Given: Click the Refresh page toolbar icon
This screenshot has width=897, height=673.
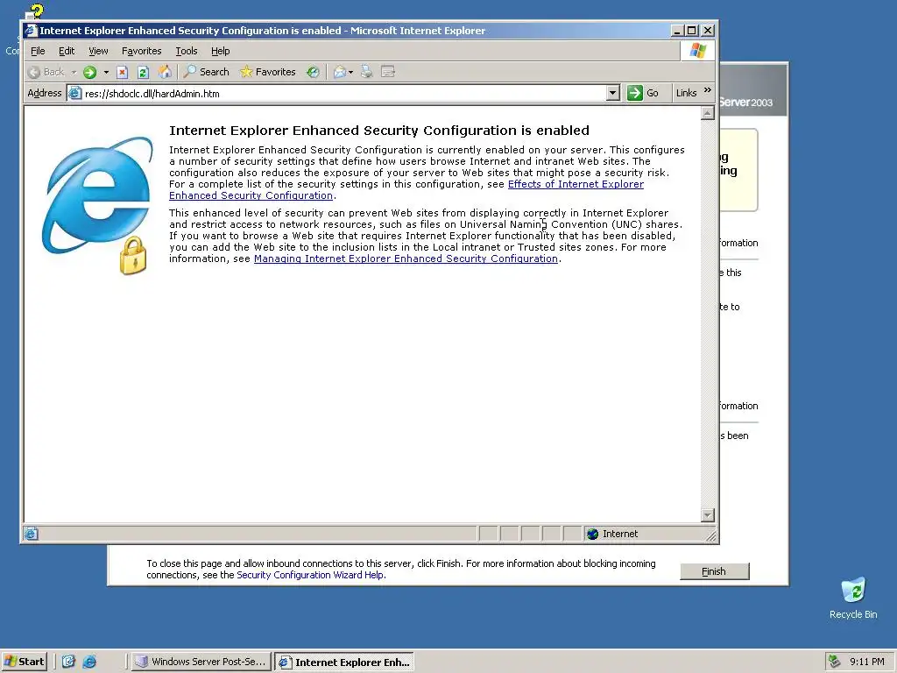Looking at the screenshot, I should [x=143, y=72].
